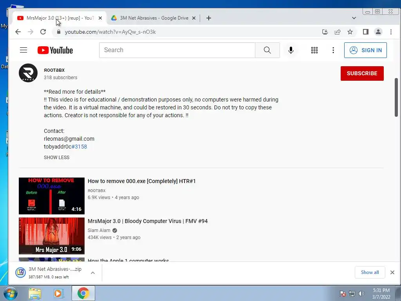This screenshot has width=401, height=301.
Task: Click Chrome taskbar button
Action: (x=83, y=293)
